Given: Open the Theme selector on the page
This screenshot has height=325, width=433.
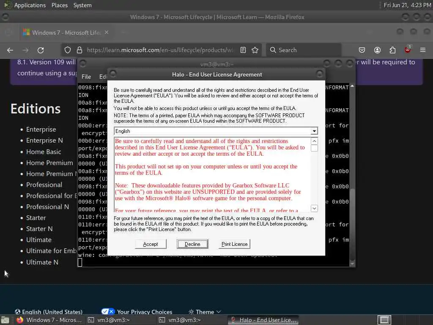Looking at the screenshot, I should pos(205,312).
